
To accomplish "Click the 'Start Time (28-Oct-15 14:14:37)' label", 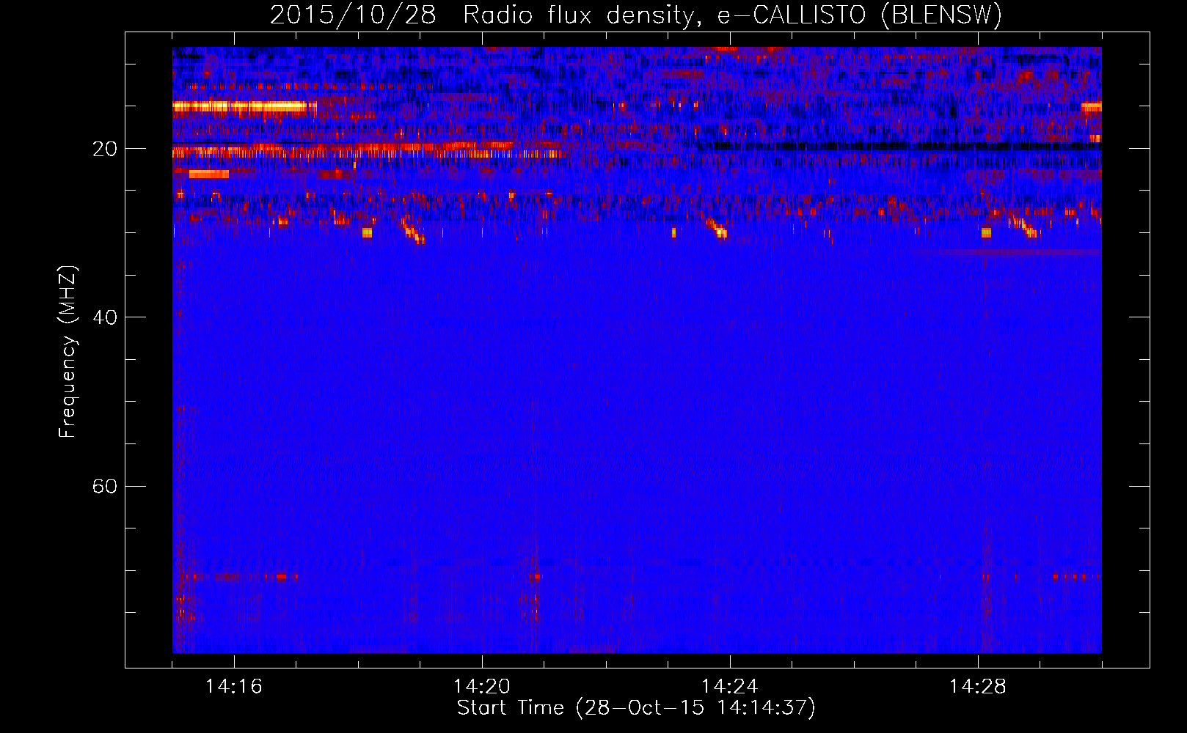I will (636, 708).
